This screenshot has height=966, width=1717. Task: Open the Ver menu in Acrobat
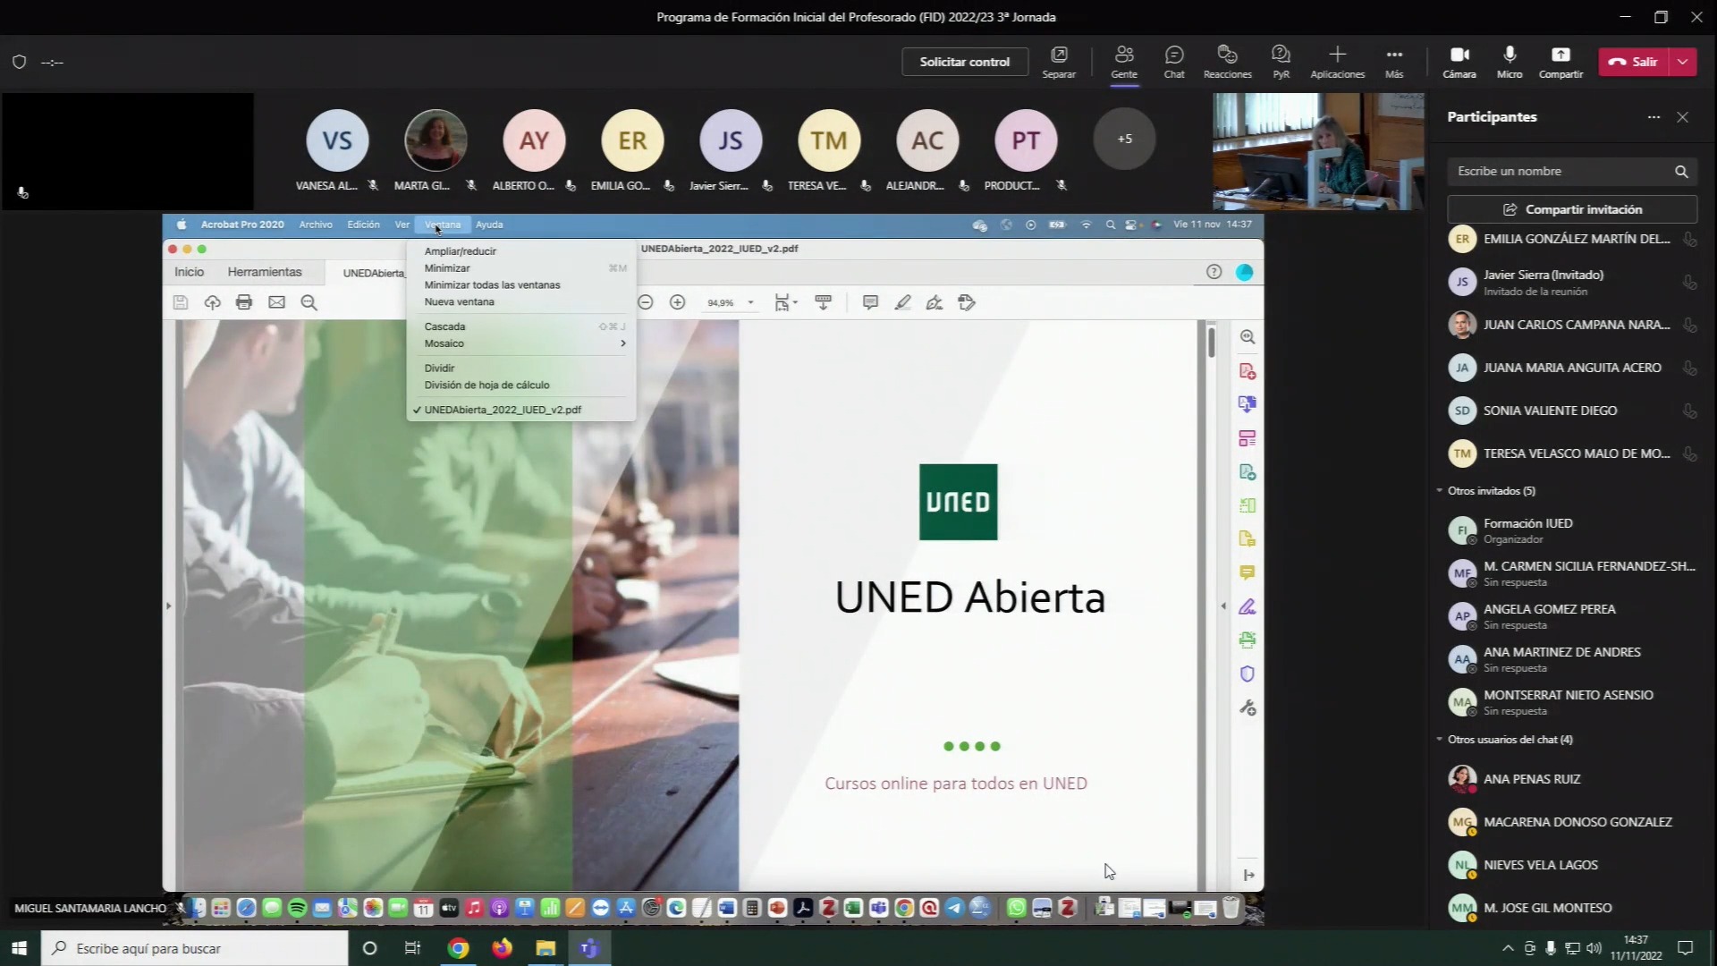402,225
